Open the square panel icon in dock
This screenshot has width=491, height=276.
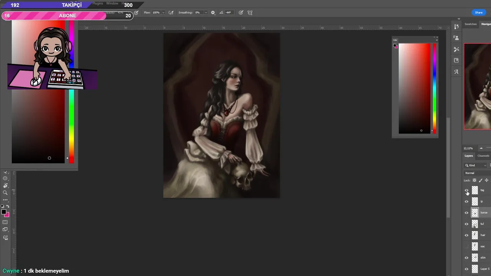click(x=456, y=60)
